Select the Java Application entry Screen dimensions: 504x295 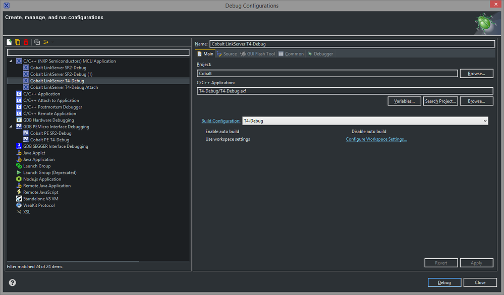point(39,159)
